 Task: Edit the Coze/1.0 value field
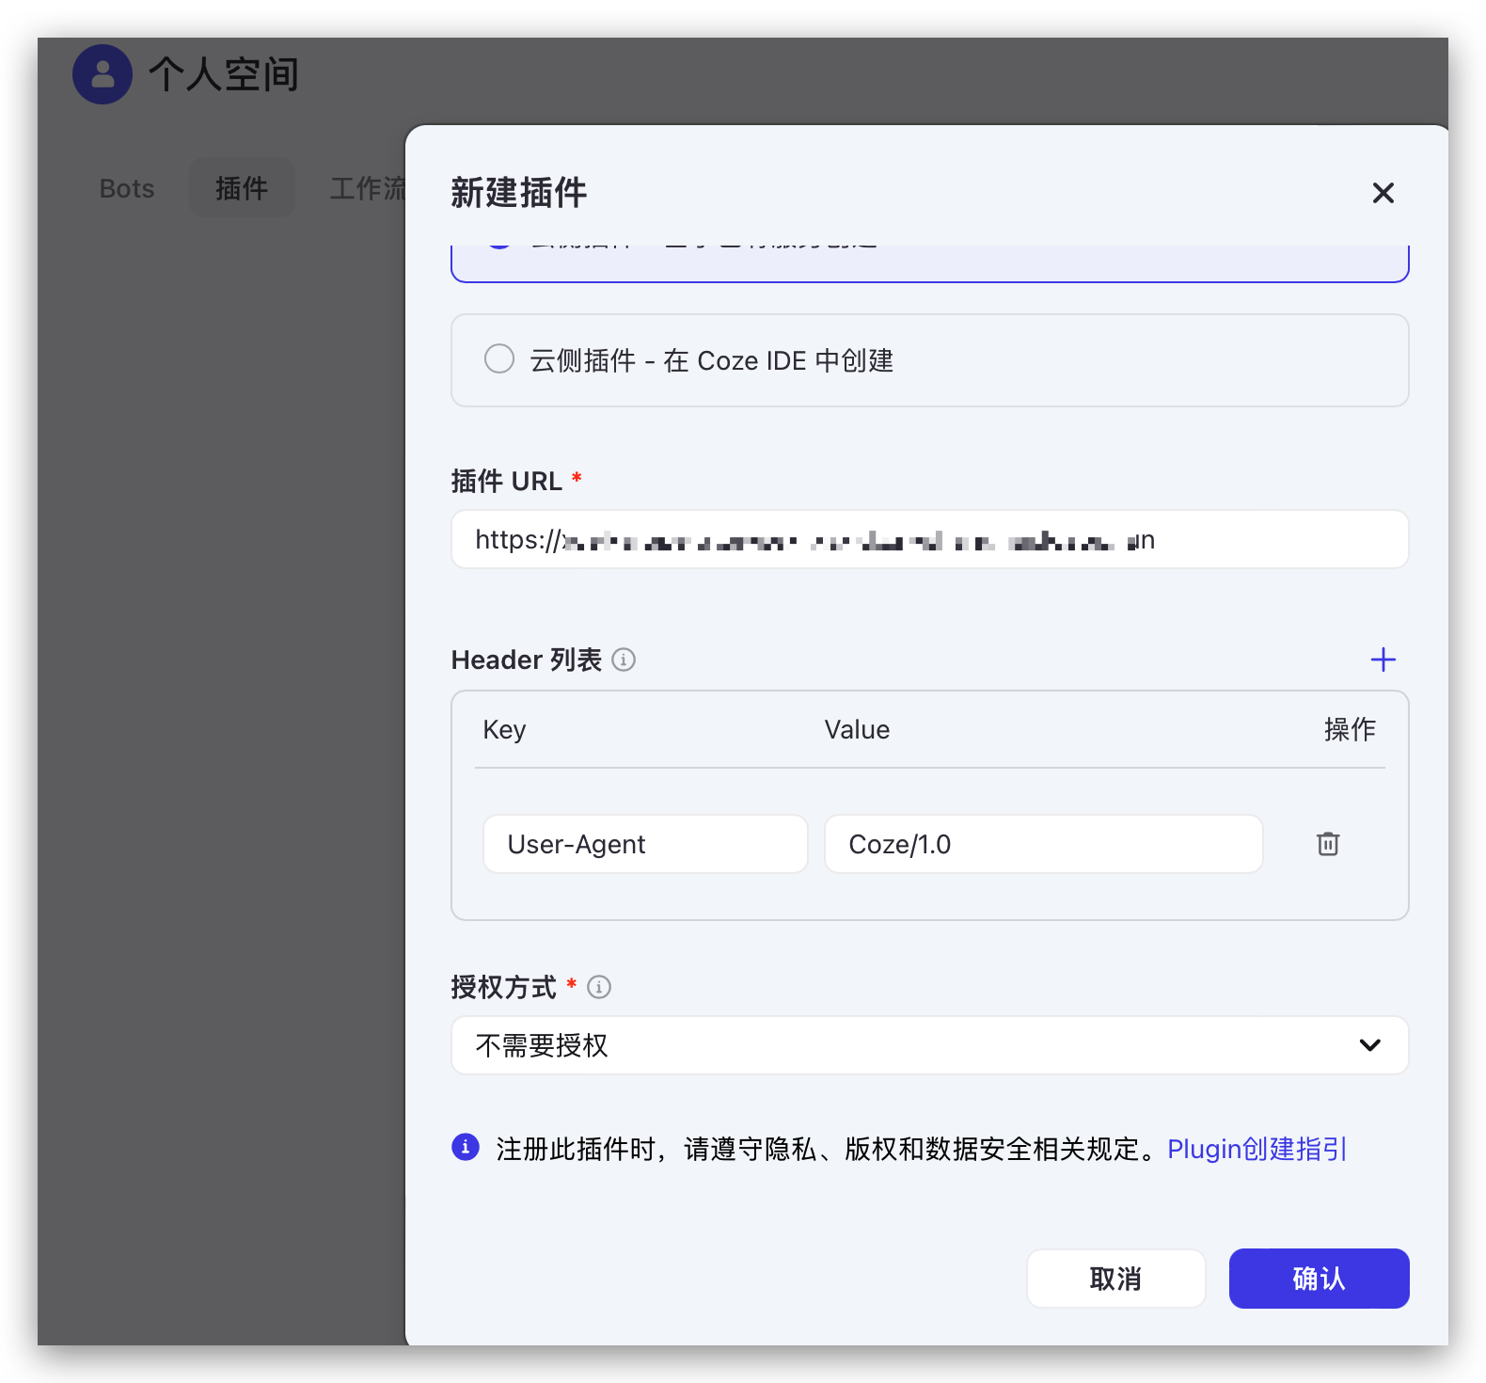pos(1043,844)
